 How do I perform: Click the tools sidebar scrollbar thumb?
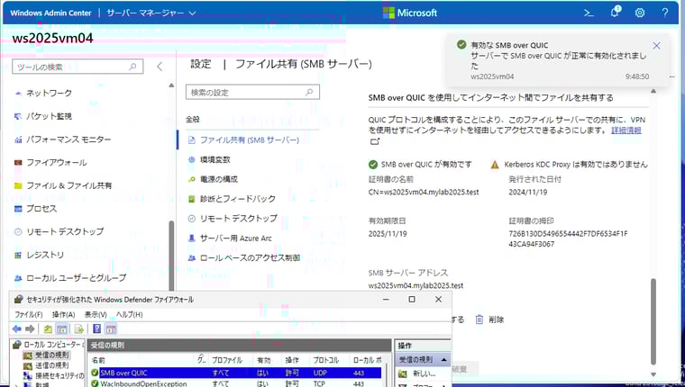(171, 256)
